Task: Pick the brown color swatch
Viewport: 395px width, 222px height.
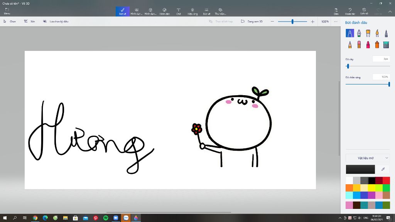Action: (x=386, y=195)
